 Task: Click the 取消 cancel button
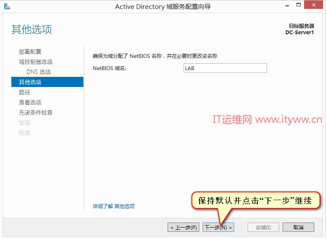pyautogui.click(x=298, y=227)
